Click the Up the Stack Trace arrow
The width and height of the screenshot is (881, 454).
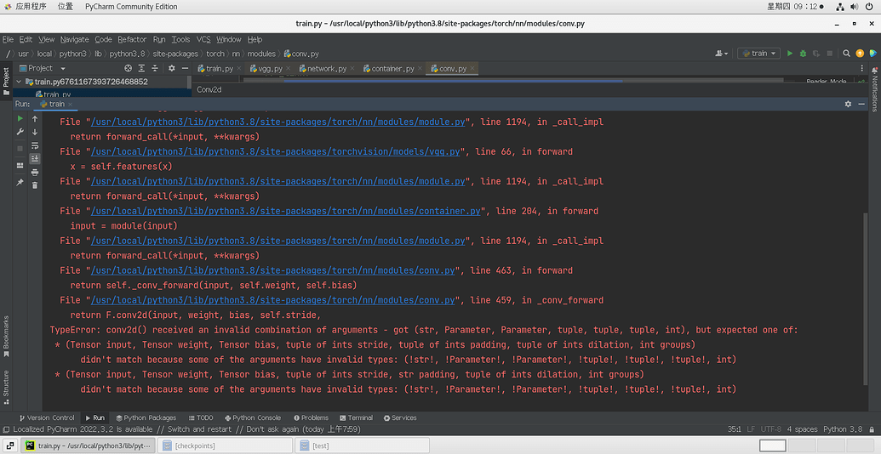(35, 118)
